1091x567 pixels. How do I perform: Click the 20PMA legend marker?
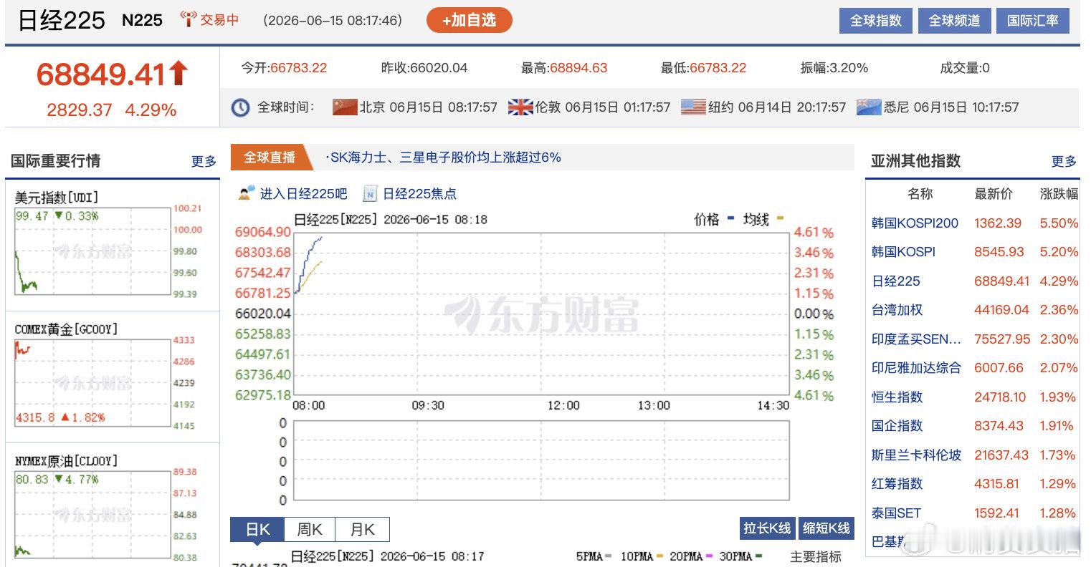709,556
